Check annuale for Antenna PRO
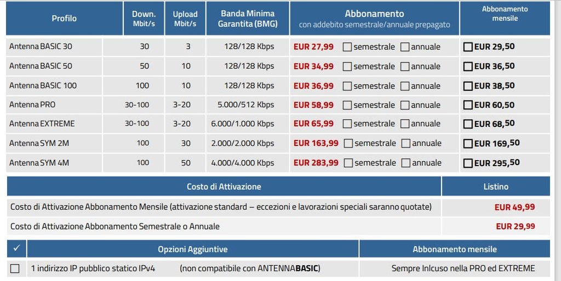The height and width of the screenshot is (281, 561). click(x=405, y=105)
